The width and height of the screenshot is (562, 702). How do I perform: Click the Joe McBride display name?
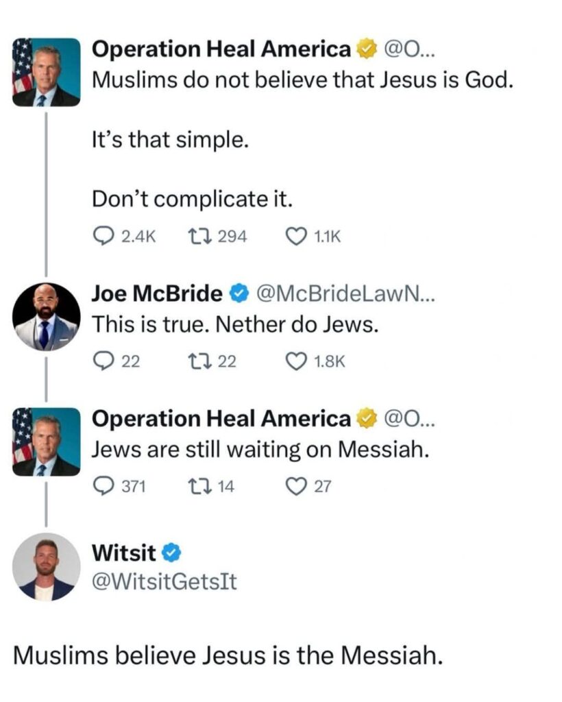click(x=157, y=294)
